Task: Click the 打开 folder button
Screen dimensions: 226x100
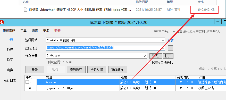Action: click(x=168, y=56)
